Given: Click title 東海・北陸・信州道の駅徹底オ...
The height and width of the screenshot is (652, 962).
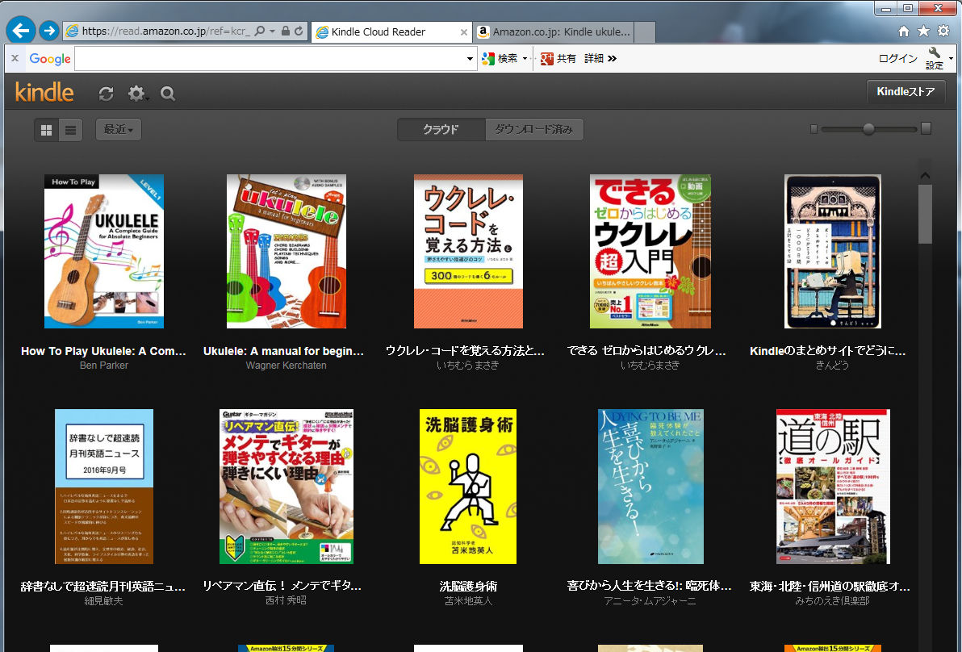Looking at the screenshot, I should [830, 587].
